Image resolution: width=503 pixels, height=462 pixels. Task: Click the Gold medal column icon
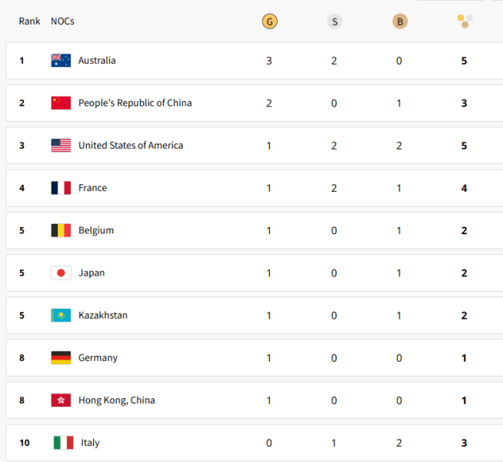point(269,22)
